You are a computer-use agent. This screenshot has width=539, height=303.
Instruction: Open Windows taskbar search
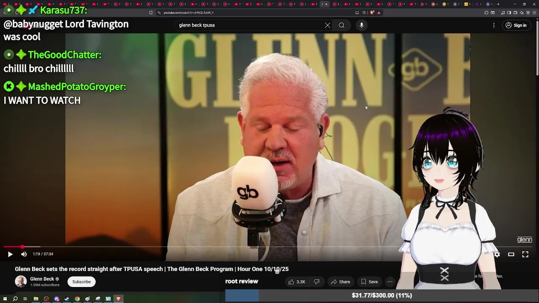(x=15, y=299)
